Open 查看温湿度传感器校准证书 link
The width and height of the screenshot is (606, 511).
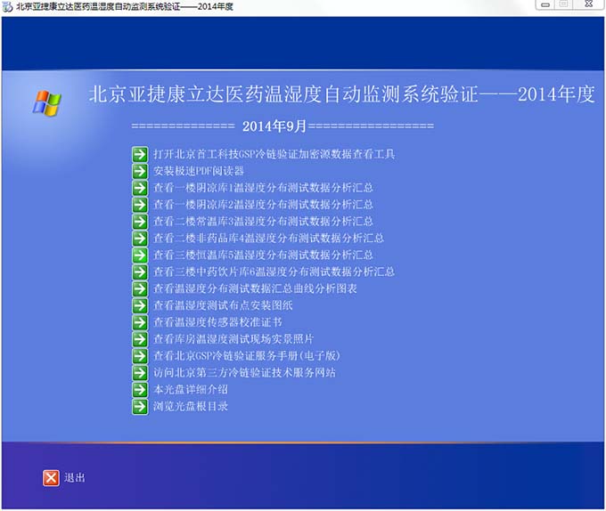point(217,322)
